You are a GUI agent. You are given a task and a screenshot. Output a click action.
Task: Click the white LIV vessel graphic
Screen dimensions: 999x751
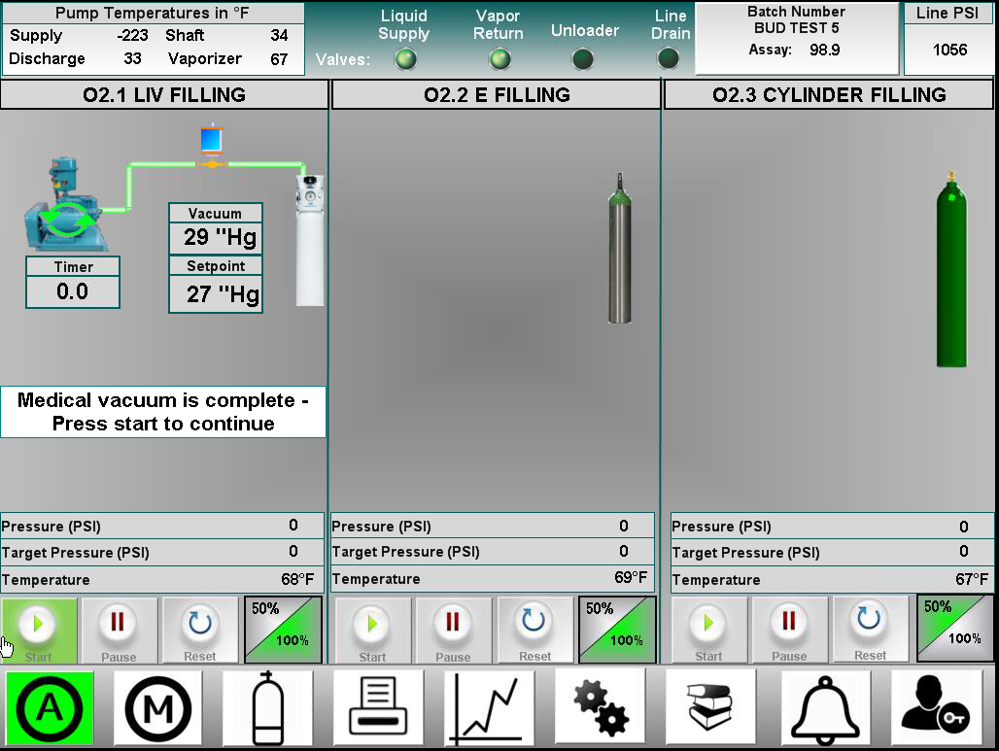(310, 240)
